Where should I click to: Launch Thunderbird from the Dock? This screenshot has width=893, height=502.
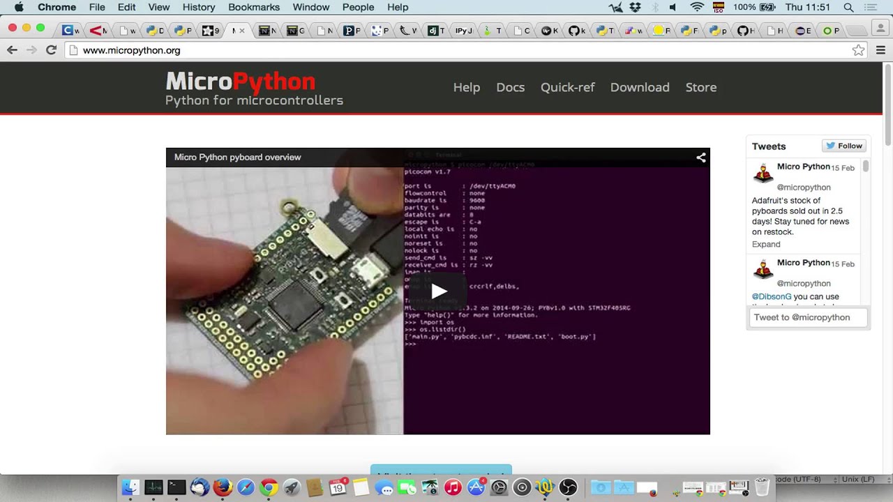click(x=200, y=487)
